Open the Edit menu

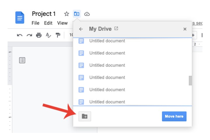point(48,23)
